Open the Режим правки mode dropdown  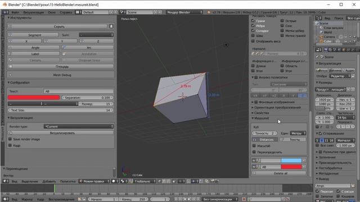94,181
